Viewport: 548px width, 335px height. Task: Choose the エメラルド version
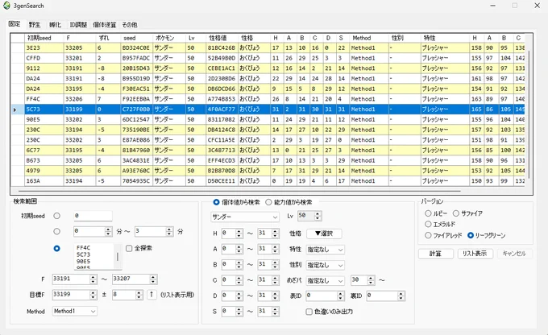(440, 224)
